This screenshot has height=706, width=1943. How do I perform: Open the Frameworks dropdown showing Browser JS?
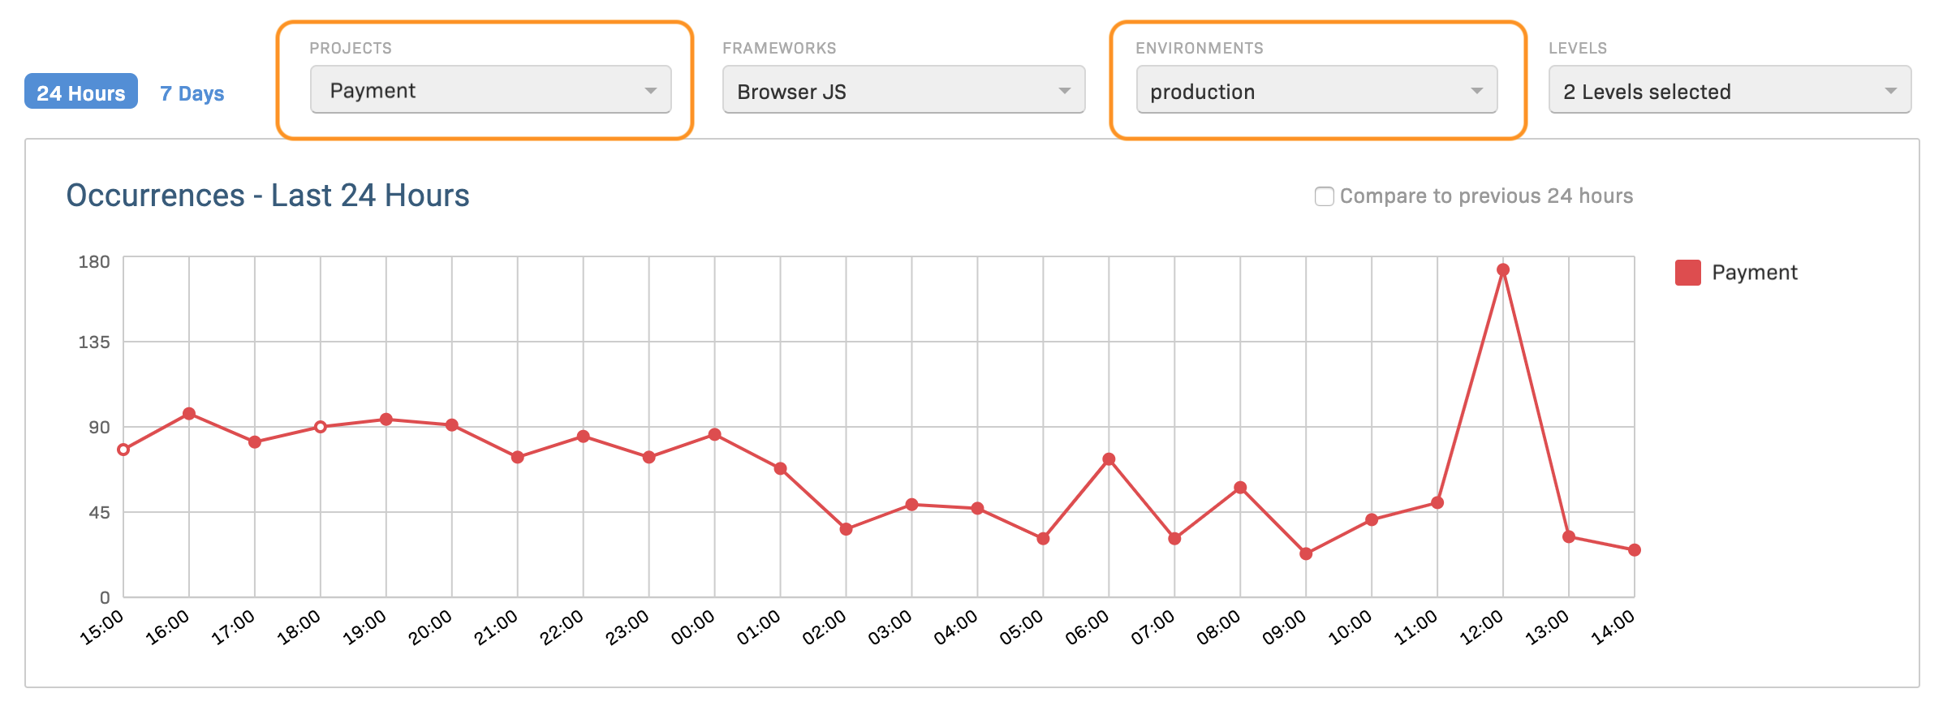click(903, 91)
